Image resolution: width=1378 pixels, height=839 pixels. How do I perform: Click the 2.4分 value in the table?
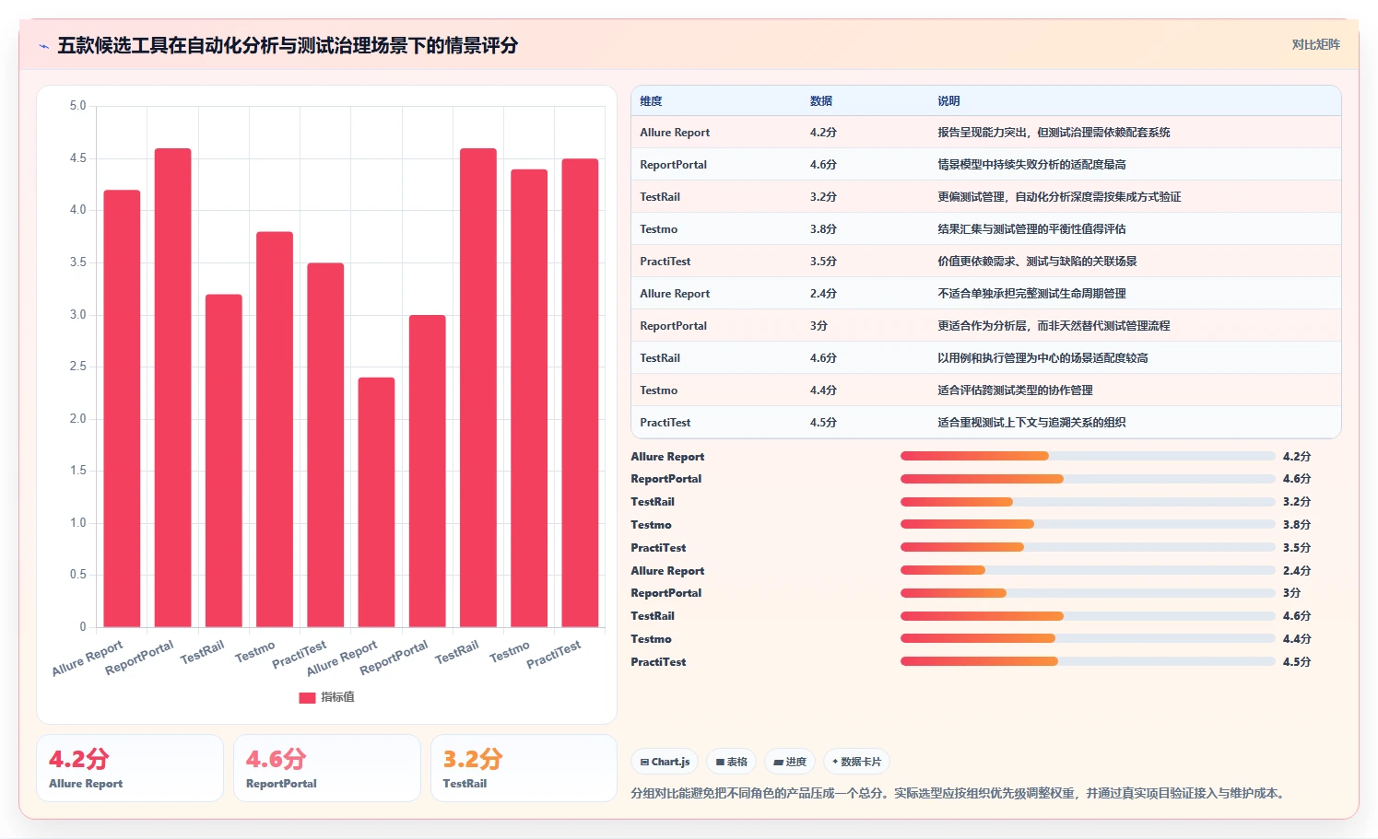[x=823, y=294]
